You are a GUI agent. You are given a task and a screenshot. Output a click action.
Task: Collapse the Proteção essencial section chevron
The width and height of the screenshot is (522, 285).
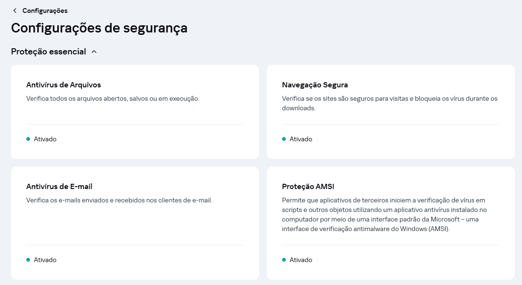(x=94, y=52)
